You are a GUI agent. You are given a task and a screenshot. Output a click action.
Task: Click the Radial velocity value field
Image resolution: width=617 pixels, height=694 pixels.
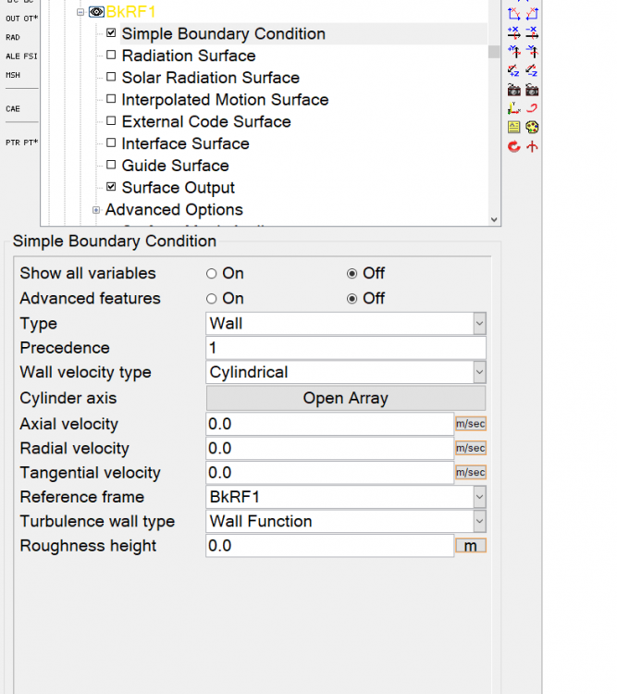329,449
